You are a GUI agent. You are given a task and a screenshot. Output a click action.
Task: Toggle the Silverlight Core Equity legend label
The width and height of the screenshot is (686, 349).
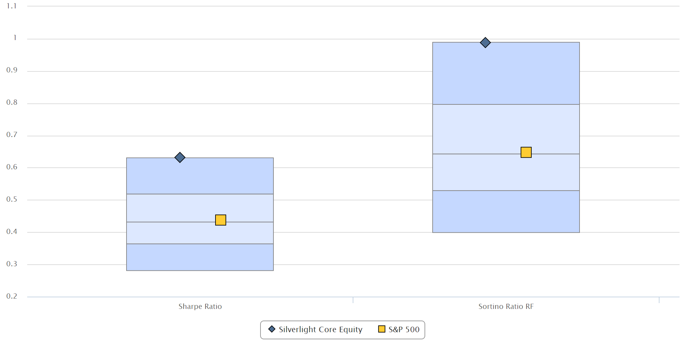(320, 330)
